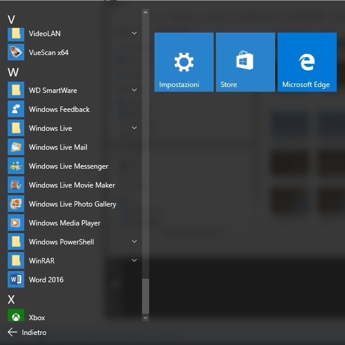Open Windows Live Messenger icon
Viewport: 345px width, 345px height.
(16, 166)
